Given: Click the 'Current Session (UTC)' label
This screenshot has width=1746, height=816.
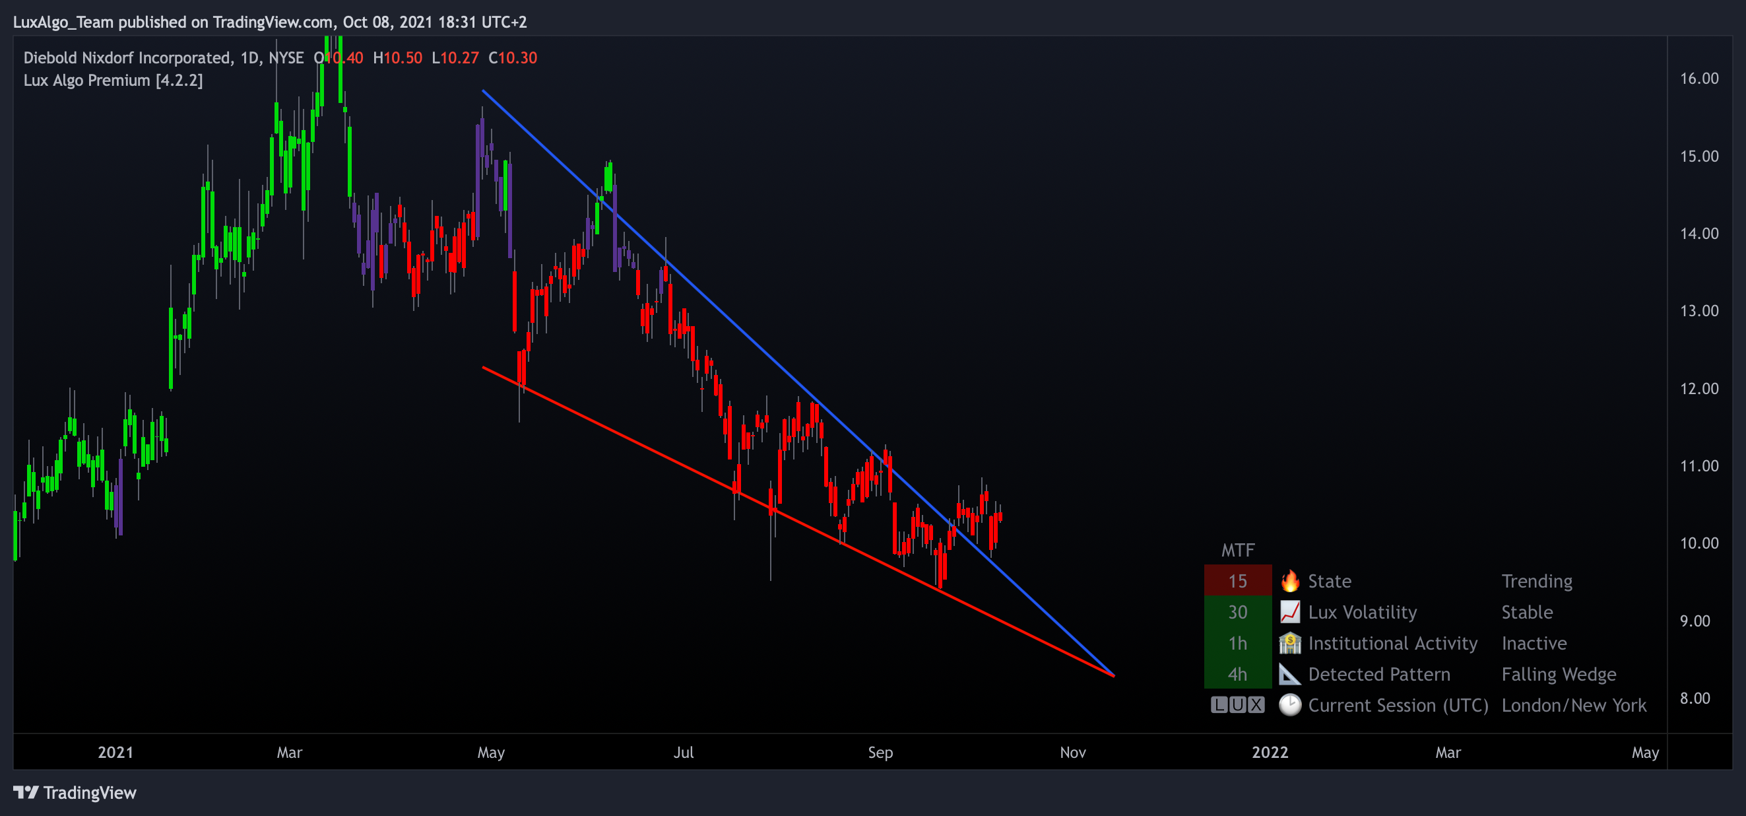Looking at the screenshot, I should pyautogui.click(x=1398, y=706).
